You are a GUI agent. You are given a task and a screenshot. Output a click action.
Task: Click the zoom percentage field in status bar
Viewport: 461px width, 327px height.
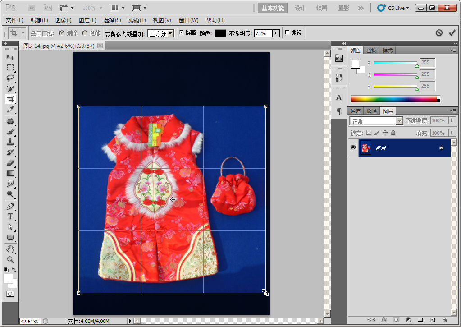(29, 321)
